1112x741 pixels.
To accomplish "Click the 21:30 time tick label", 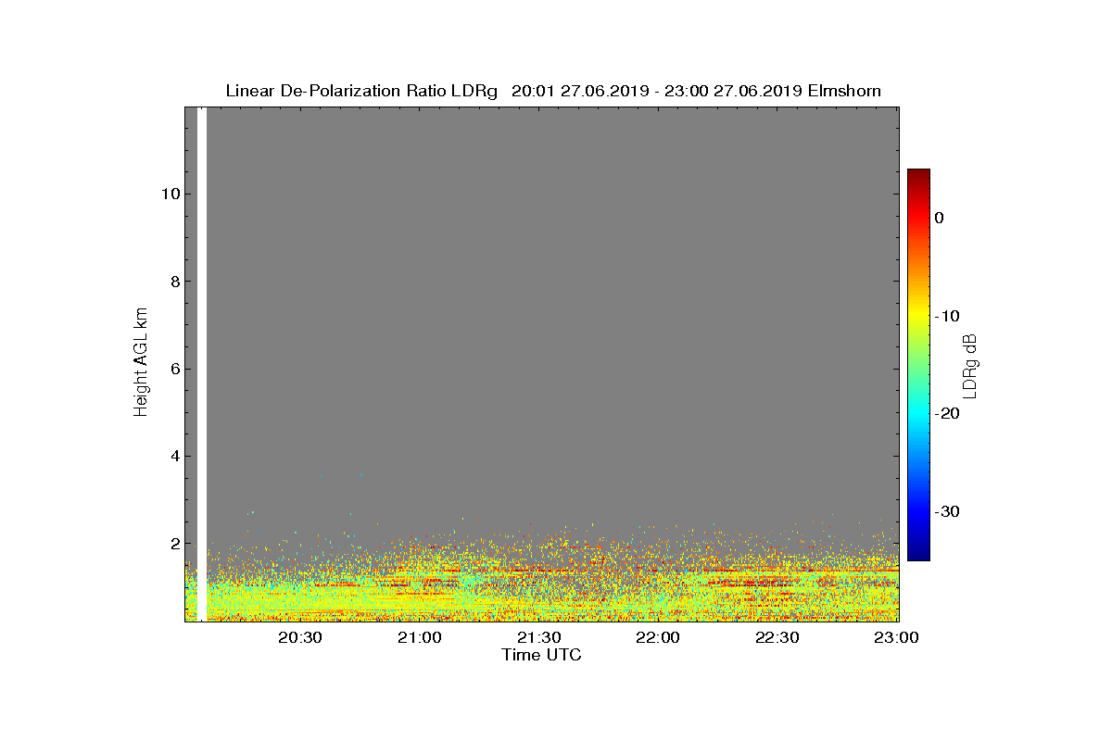I will tap(539, 638).
